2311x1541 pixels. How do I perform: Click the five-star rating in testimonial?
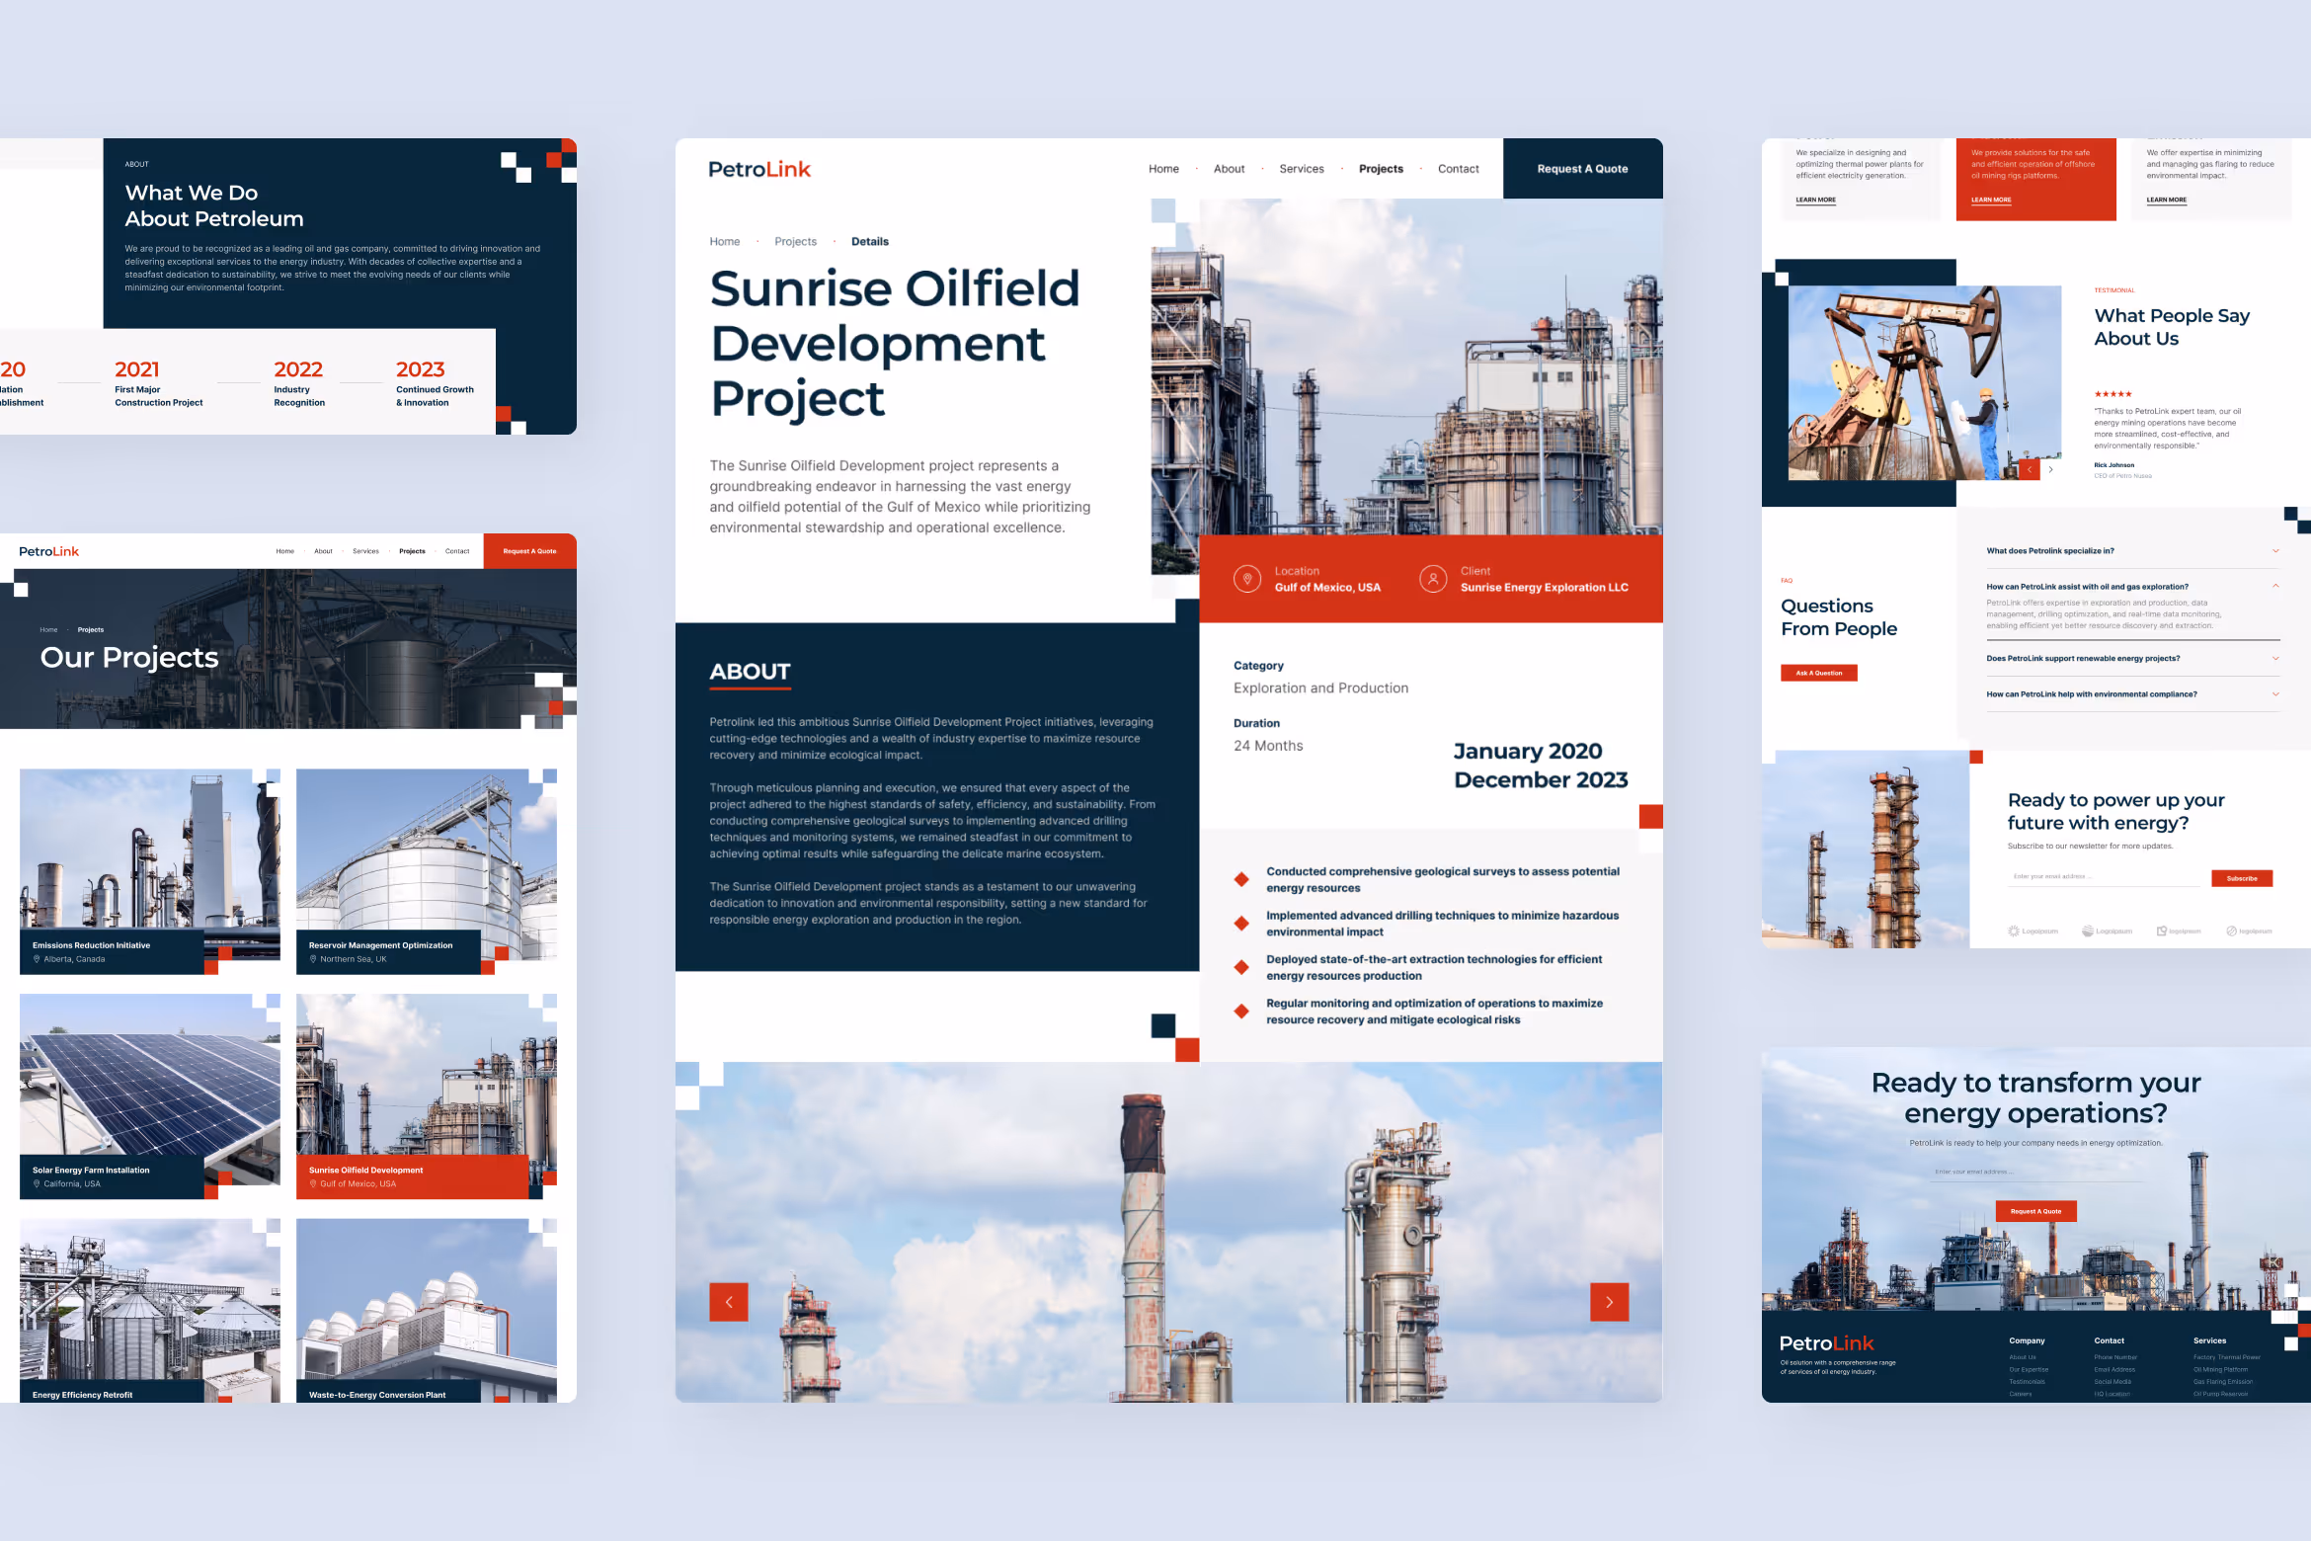2112,394
